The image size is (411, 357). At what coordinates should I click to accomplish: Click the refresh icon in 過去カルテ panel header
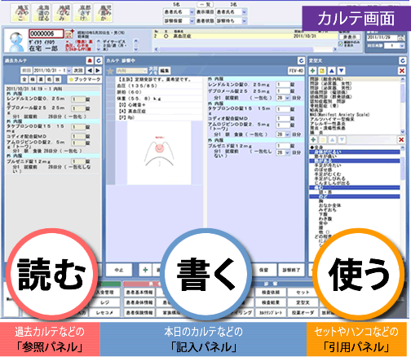[99, 60]
